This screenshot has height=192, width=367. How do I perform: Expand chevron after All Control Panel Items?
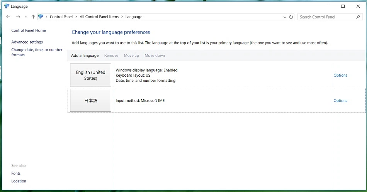pos(122,17)
